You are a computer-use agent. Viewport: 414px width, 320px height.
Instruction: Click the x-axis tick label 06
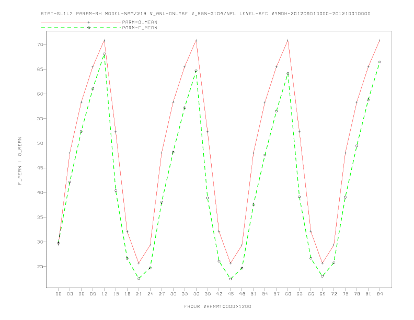point(82,294)
